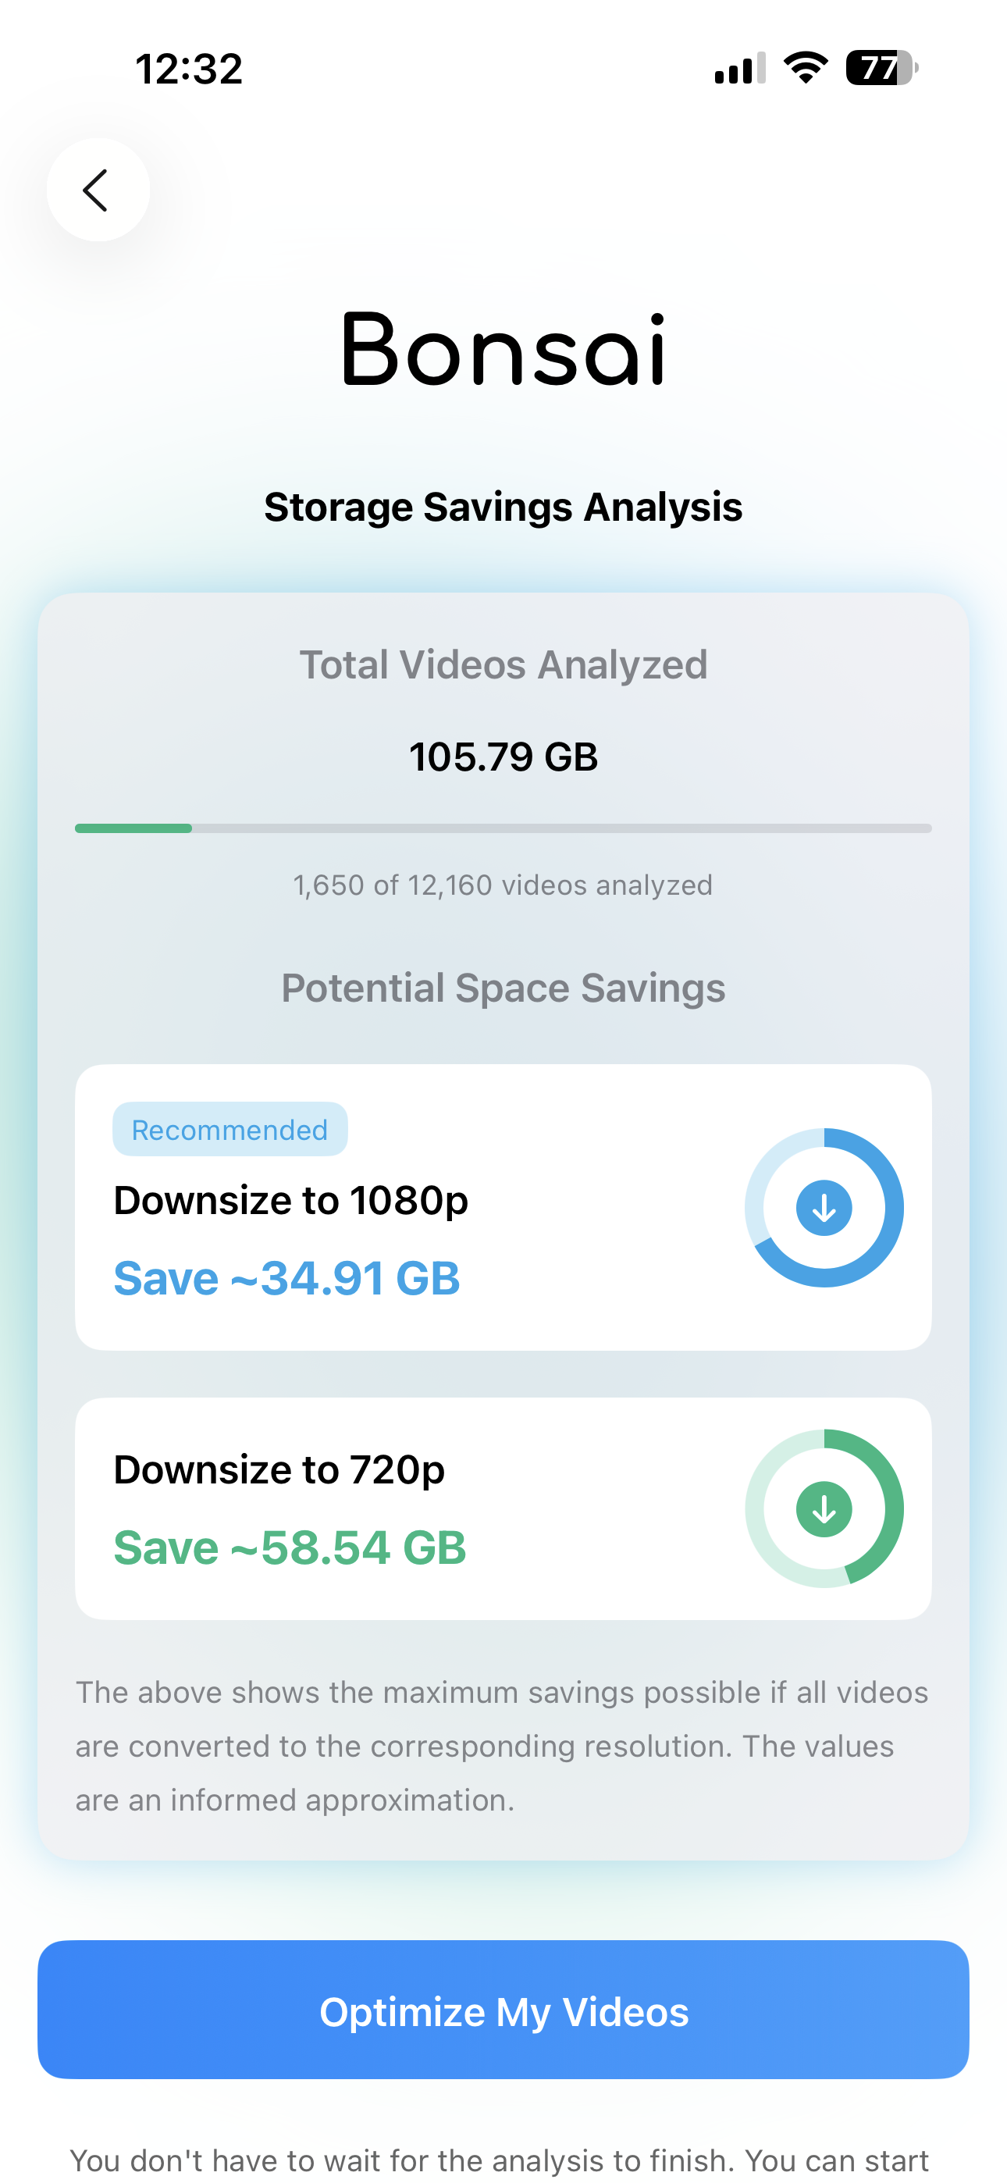Tap the Save ~58.54 GB value
The image size is (1007, 2183).
[290, 1547]
